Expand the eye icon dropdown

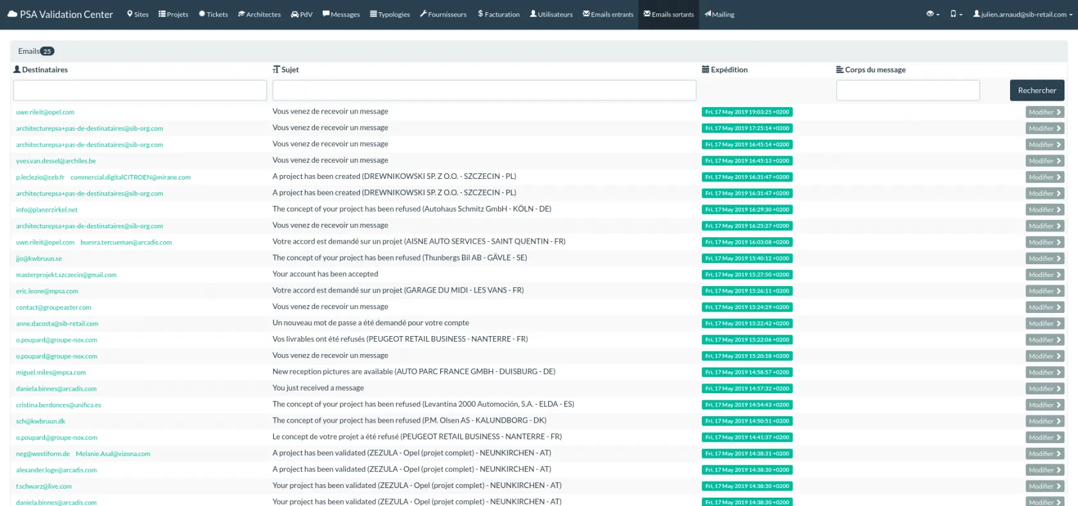tap(932, 14)
